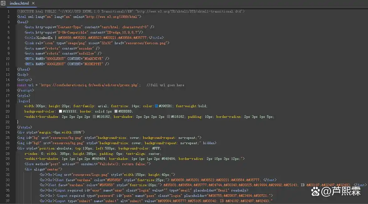Click the "IE=edge,10,9,8,7" content value
The image size is (368, 204).
[x=122, y=32]
